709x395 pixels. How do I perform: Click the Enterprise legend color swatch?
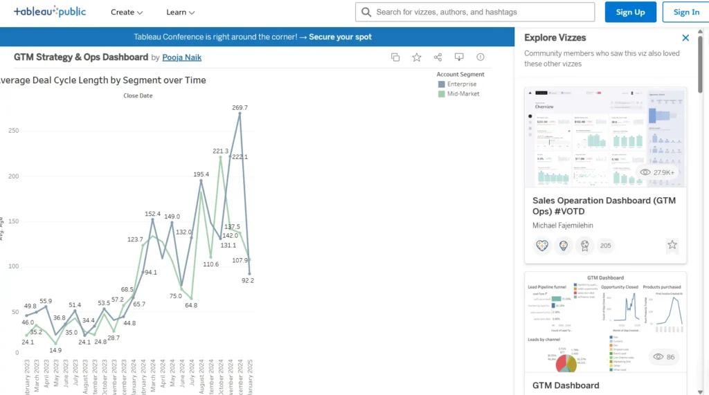441,84
